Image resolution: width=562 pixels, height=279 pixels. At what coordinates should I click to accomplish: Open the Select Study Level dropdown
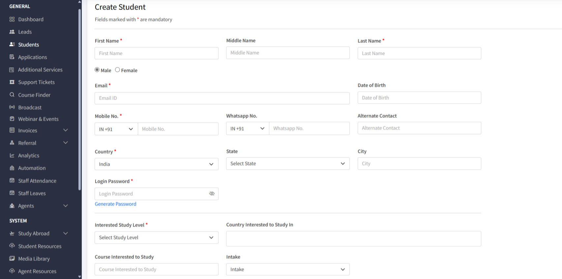156,238
